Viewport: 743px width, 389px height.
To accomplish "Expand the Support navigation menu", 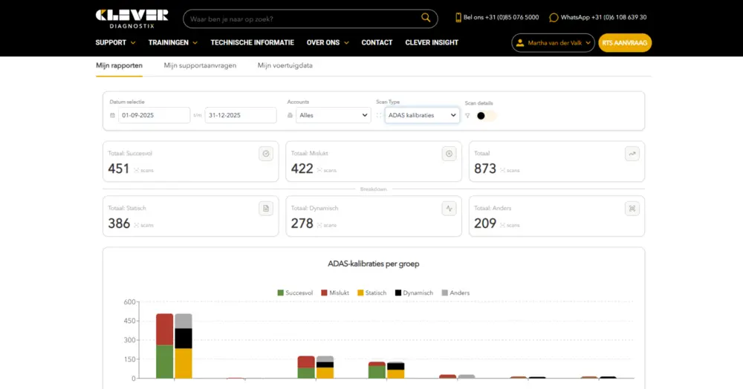I will (x=115, y=43).
